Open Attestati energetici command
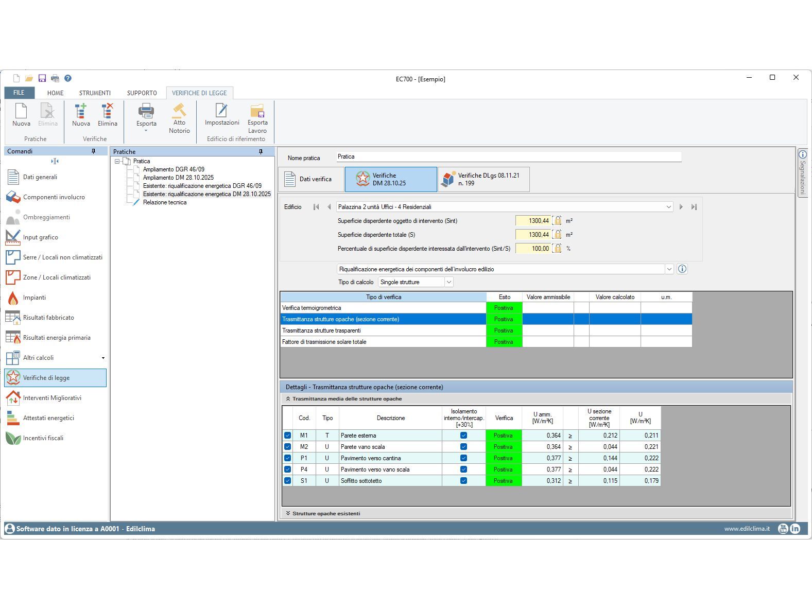Viewport: 812px width, 609px height. coord(55,418)
